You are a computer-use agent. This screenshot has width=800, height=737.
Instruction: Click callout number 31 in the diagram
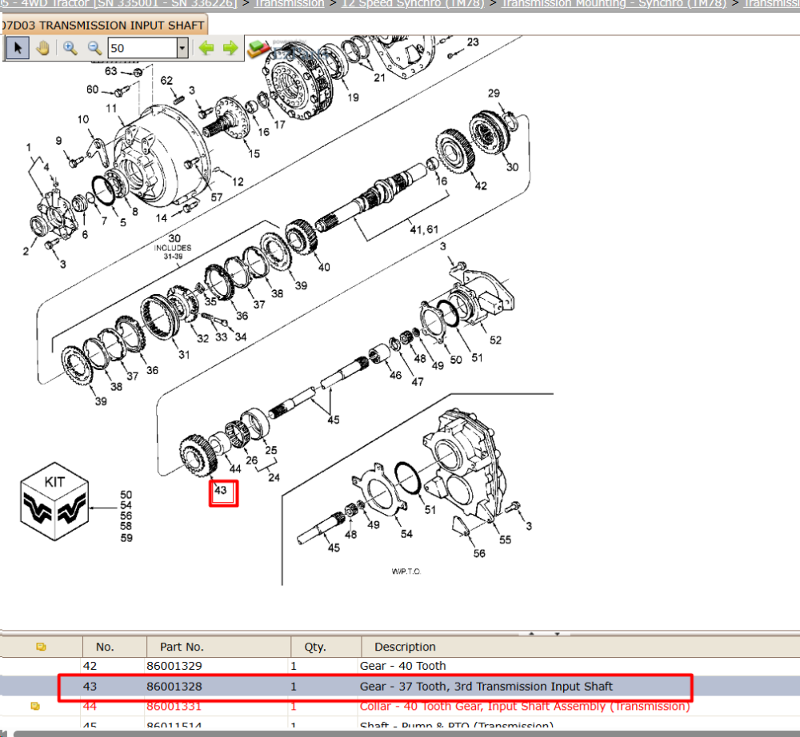pyautogui.click(x=184, y=355)
